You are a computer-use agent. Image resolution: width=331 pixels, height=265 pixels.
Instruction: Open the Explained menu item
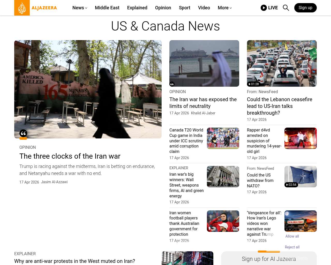137,8
